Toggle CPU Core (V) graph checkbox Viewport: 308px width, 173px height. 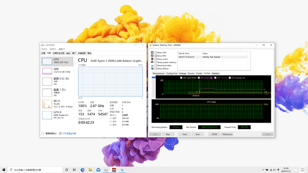tap(215, 78)
